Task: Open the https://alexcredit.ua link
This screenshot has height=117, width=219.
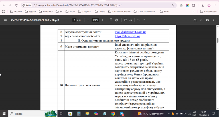Action: tap(127, 36)
